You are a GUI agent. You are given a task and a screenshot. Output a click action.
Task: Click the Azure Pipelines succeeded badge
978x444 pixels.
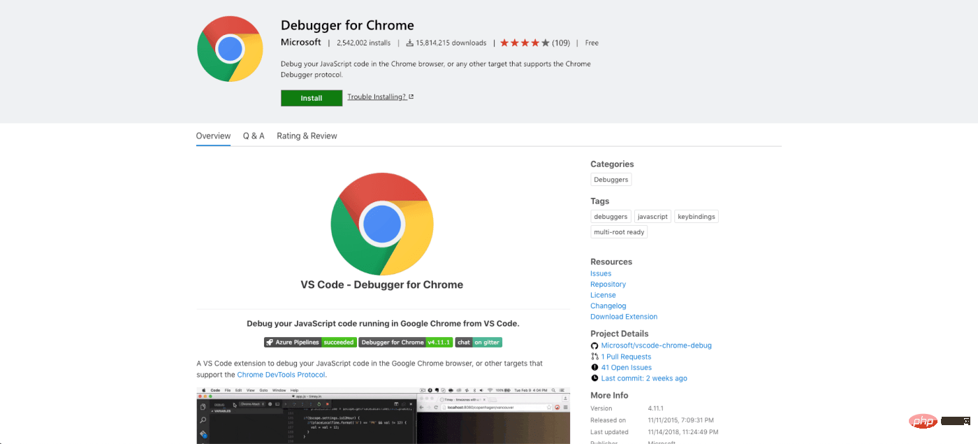310,342
